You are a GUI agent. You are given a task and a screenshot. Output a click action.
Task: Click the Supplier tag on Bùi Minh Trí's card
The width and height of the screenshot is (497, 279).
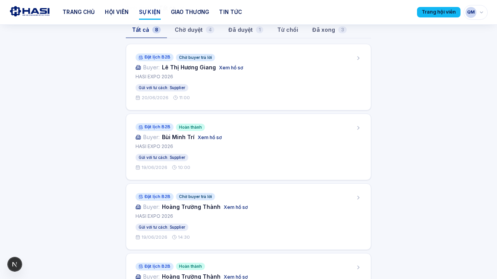coord(162,158)
